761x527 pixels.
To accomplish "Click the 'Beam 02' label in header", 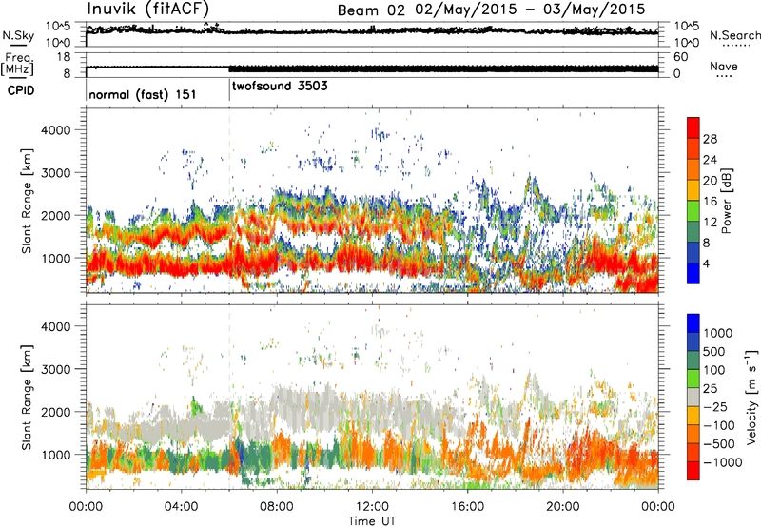I will (371, 10).
